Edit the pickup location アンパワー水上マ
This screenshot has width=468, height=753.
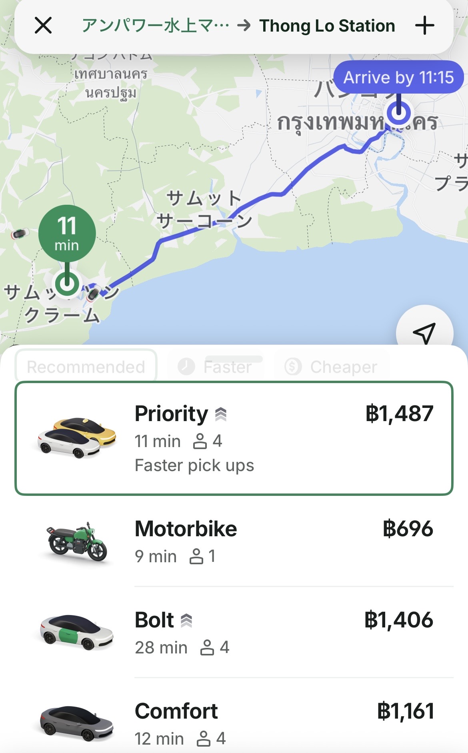pos(155,26)
